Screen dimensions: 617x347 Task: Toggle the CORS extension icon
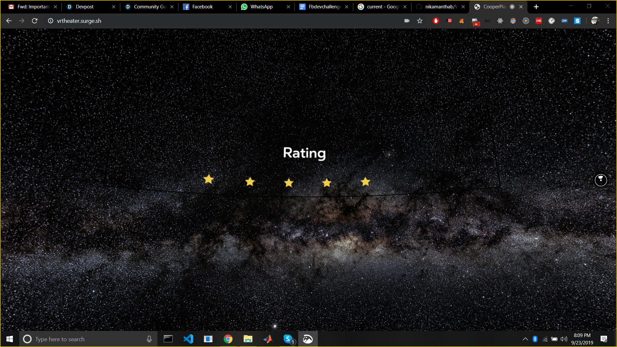pyautogui.click(x=539, y=21)
